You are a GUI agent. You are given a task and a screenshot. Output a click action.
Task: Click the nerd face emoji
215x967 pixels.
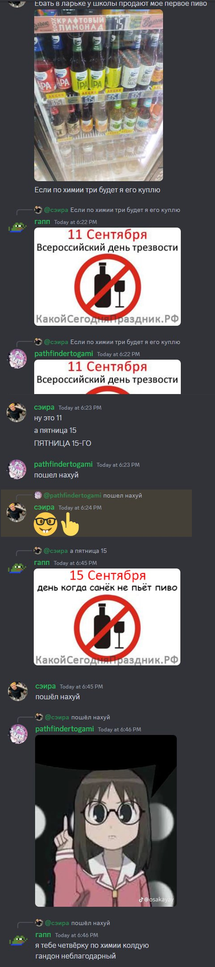pos(45,524)
